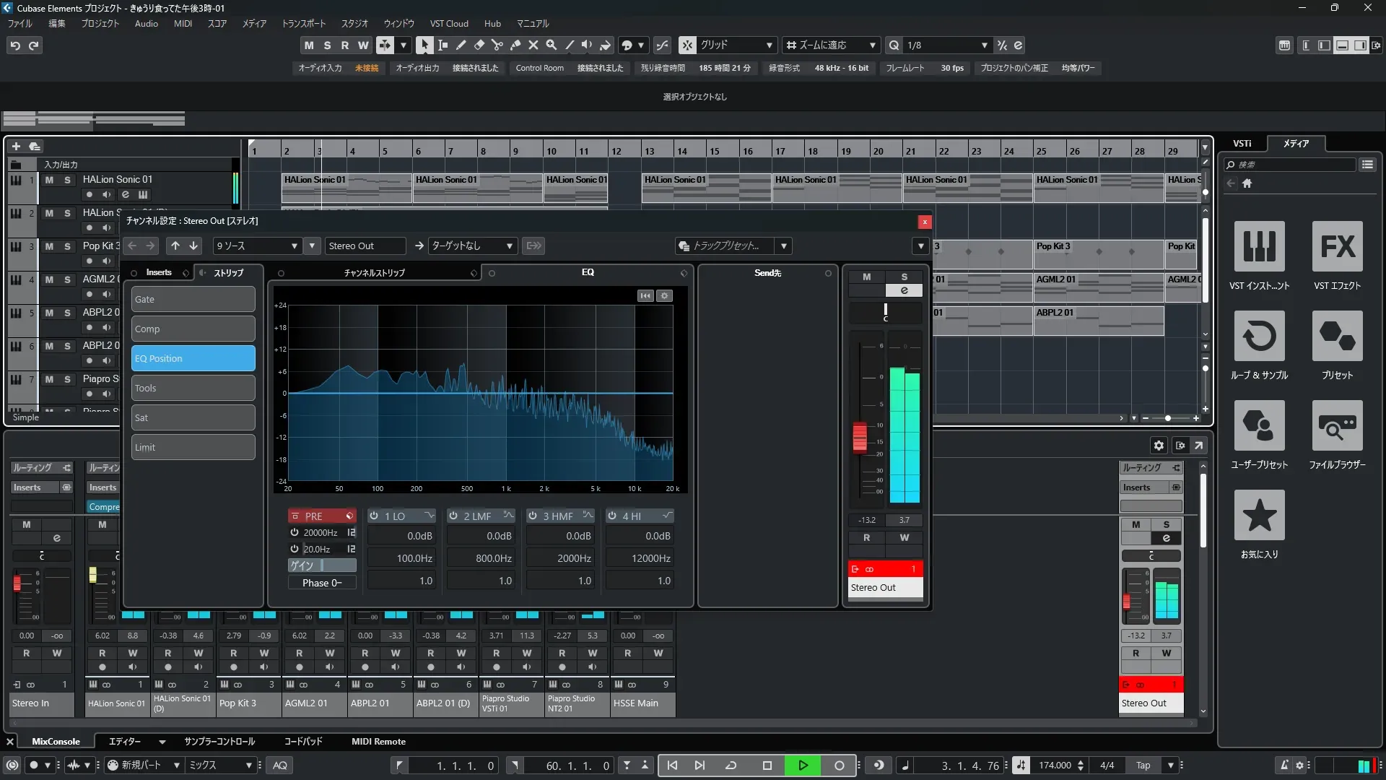The width and height of the screenshot is (1386, 780).
Task: Activate the transport cycle loop button
Action: point(731,766)
